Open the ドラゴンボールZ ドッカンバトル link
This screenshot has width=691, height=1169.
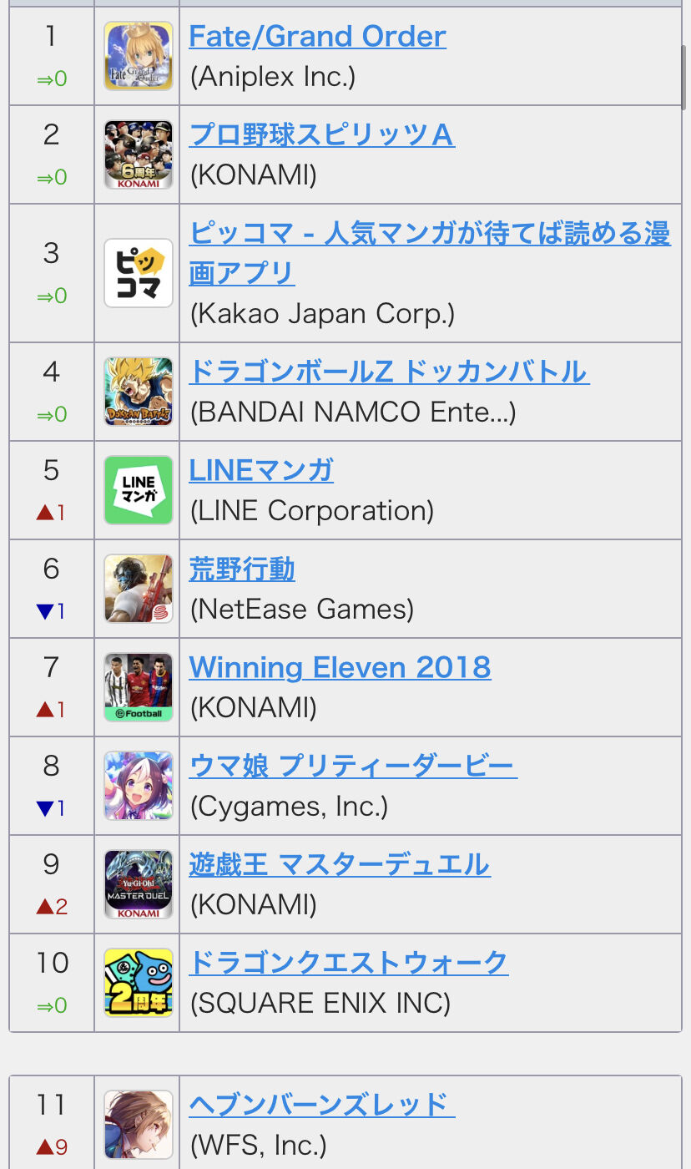tap(390, 372)
